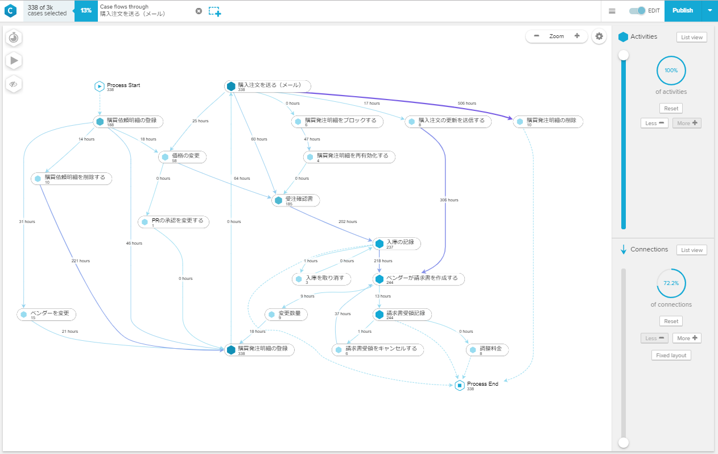Select the 価格の変更 activity node
The width and height of the screenshot is (718, 454).
(183, 157)
